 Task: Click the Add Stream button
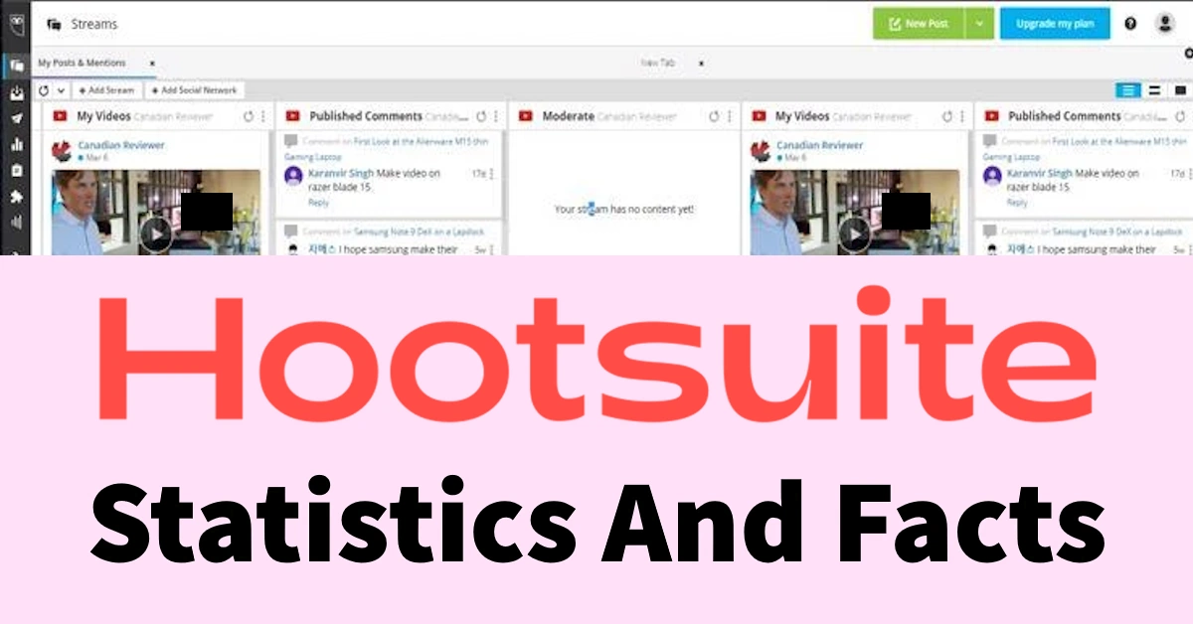point(106,90)
